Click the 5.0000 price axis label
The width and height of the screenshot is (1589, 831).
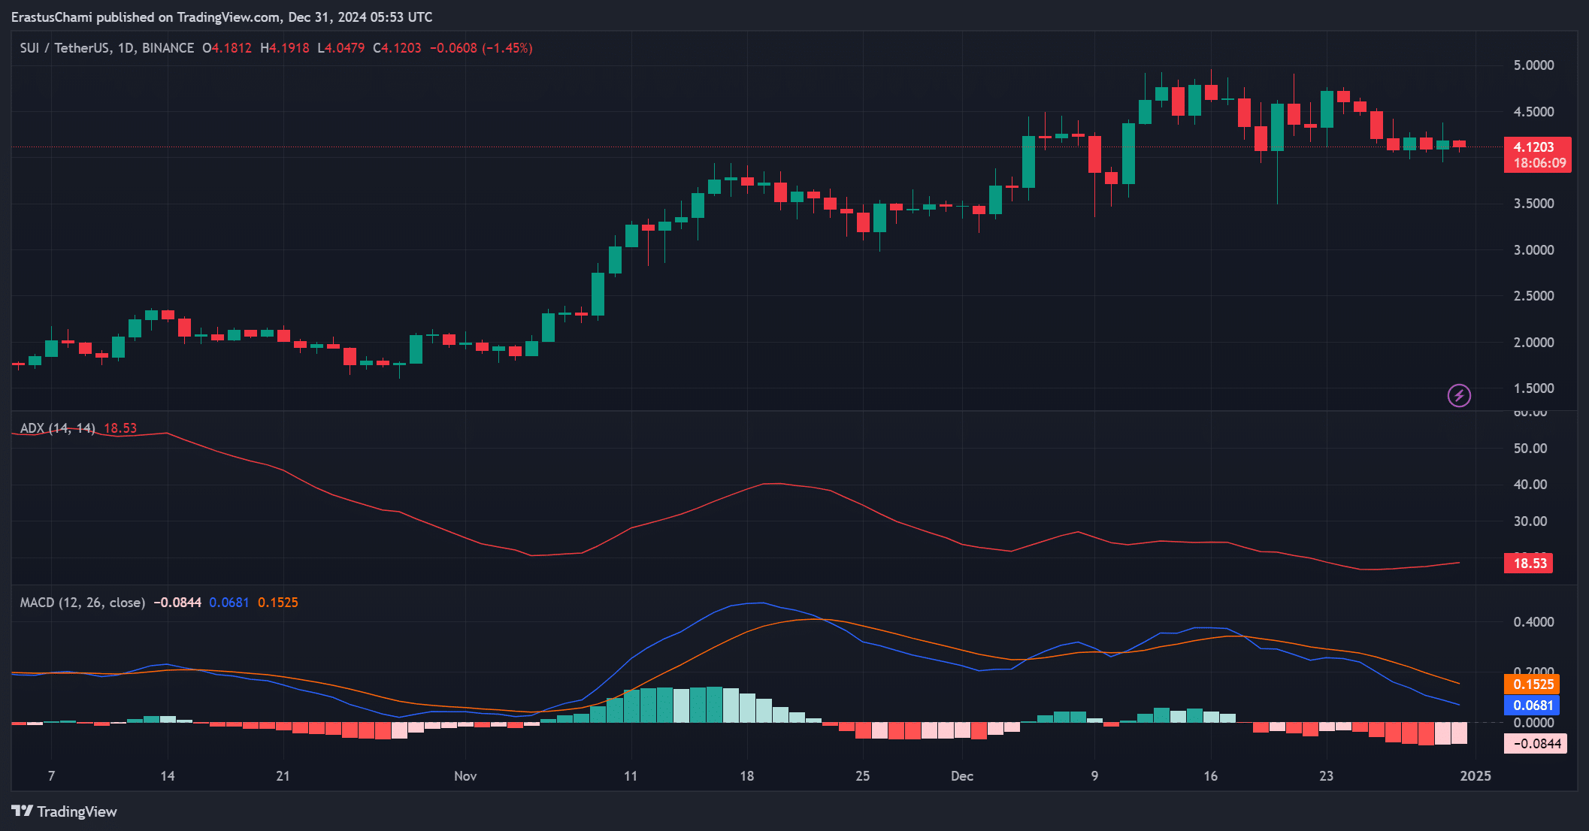point(1533,65)
